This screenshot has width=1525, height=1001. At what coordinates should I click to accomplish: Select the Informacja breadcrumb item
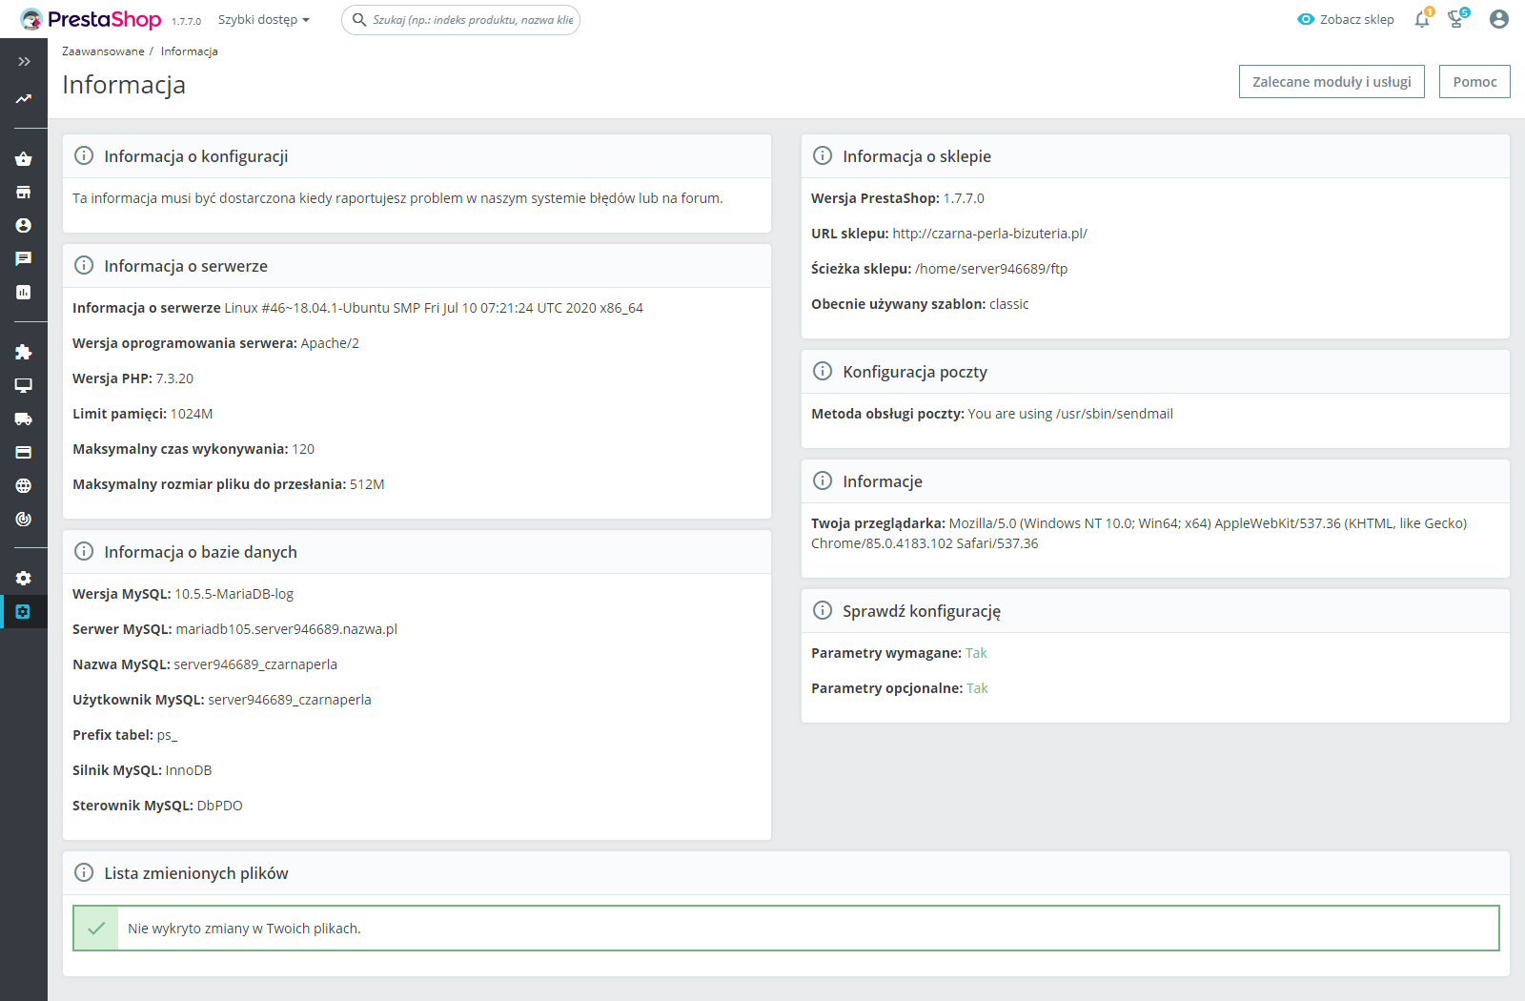pyautogui.click(x=188, y=51)
